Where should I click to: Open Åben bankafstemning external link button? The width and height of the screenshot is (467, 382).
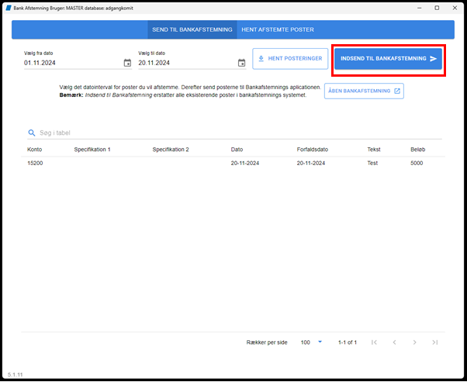364,91
